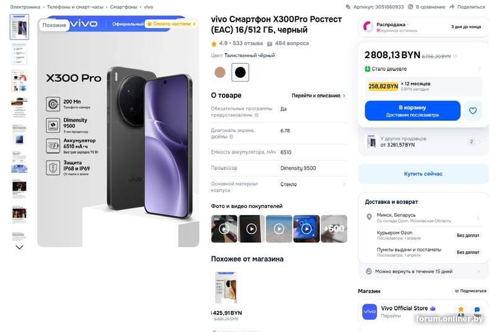Choose the beige color option
Viewport: 496px width, 332px height.
click(219, 72)
